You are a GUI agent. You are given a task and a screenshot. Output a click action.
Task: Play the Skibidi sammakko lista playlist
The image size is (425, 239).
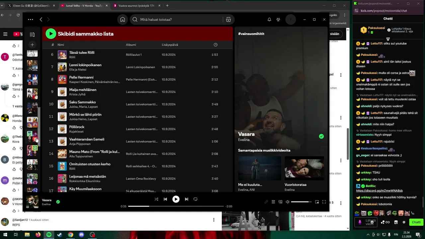point(51,34)
